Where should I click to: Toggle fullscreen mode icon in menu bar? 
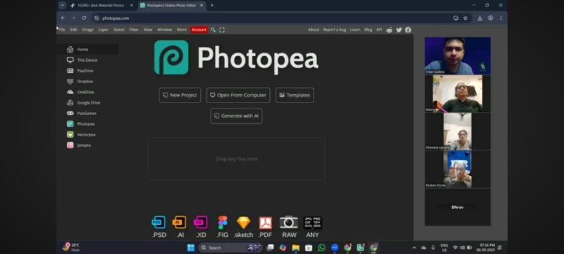coord(222,30)
